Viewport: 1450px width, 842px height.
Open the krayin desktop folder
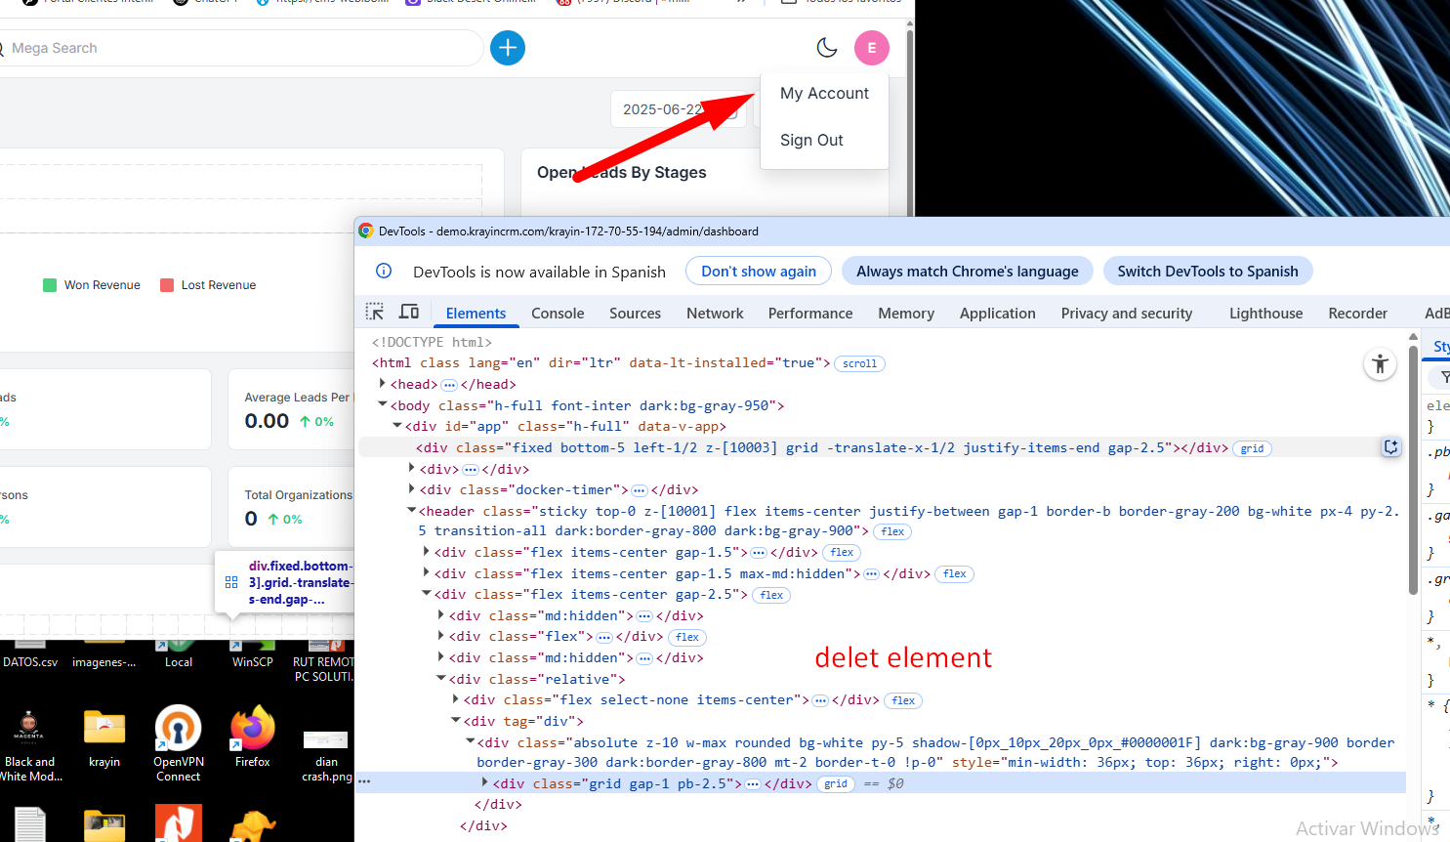tap(104, 738)
